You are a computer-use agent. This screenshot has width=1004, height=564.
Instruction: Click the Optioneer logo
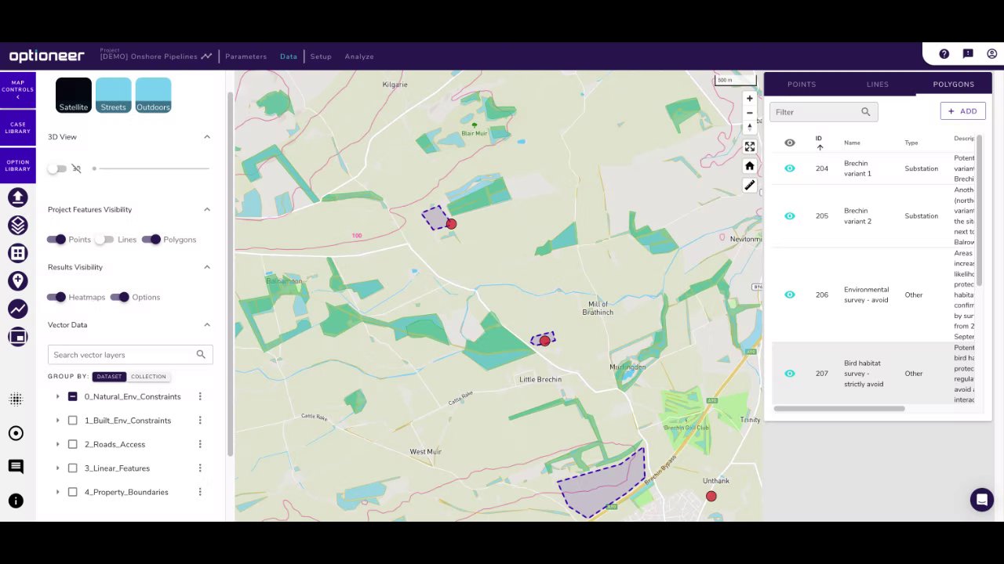pos(47,56)
